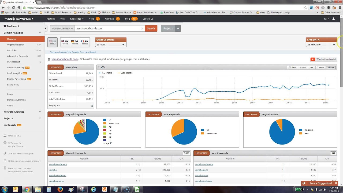The image size is (343, 193).
Task: Open the Online demo sidebar item
Action: (x=14, y=136)
